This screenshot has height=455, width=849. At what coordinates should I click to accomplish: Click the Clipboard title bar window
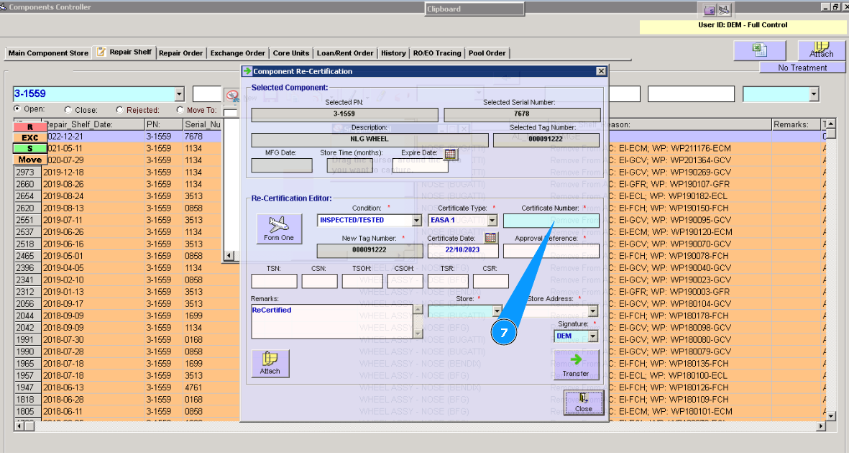(474, 9)
